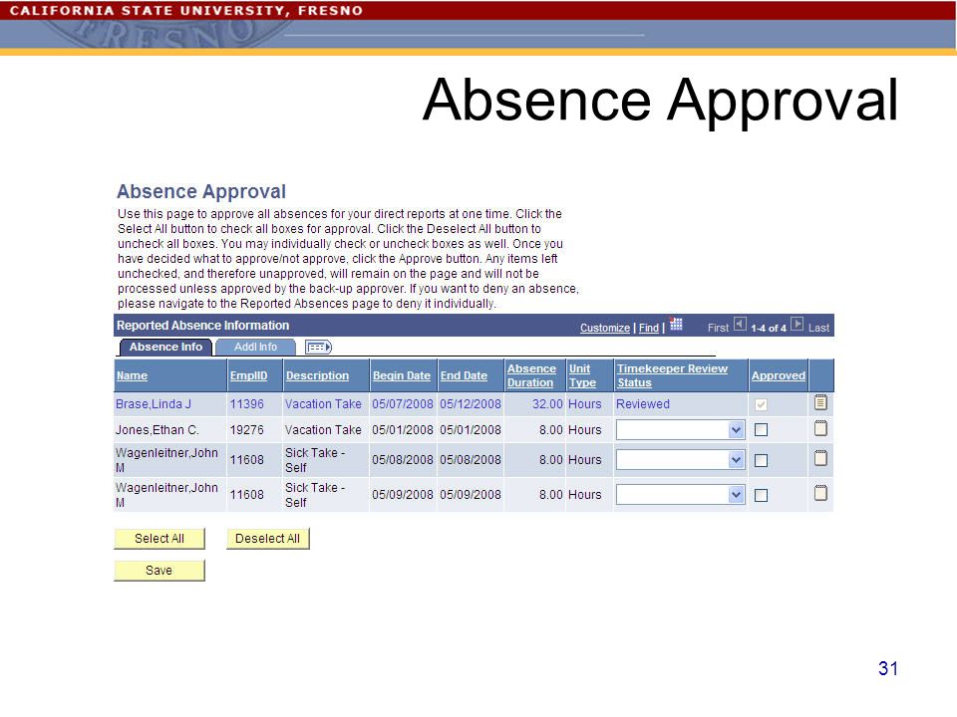Viewport: 957px width, 717px height.
Task: Check Approved box for Jones,Ethan C.
Action: pyautogui.click(x=761, y=430)
